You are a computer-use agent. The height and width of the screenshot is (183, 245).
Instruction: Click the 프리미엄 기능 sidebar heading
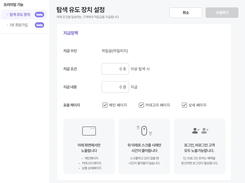pyautogui.click(x=13, y=5)
